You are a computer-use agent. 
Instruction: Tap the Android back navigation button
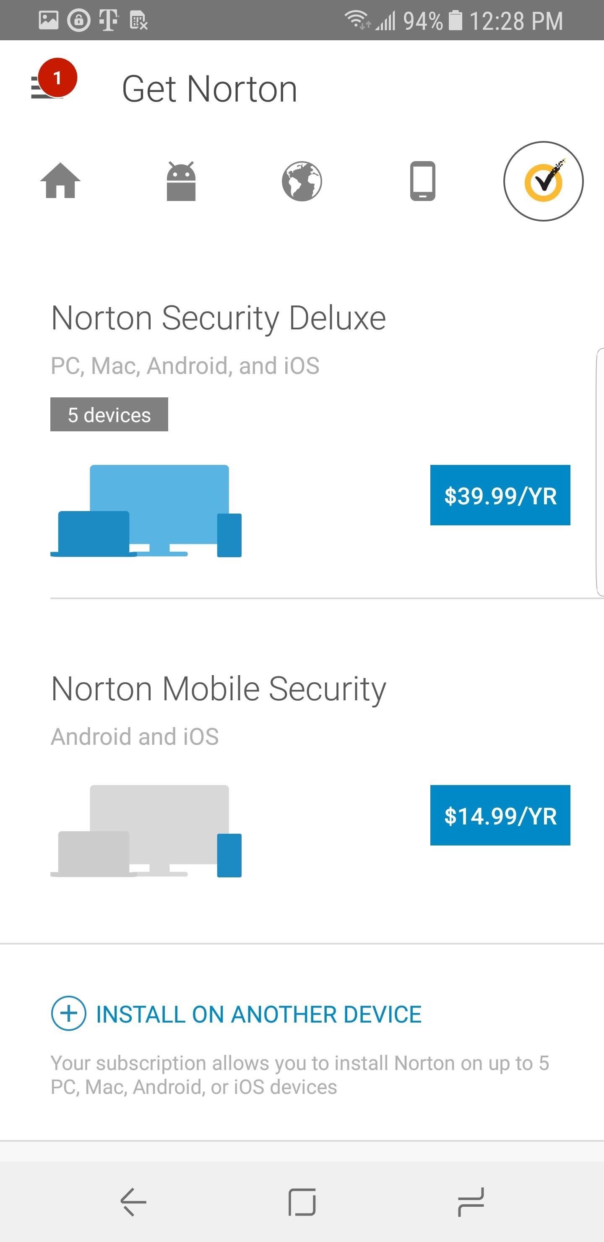coord(133,1202)
